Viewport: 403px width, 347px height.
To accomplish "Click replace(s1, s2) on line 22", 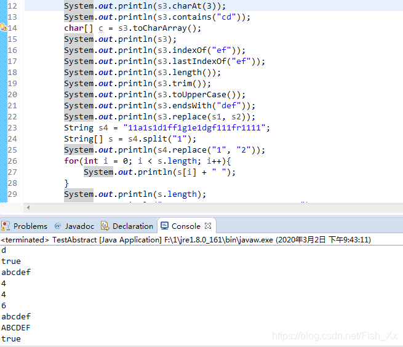I will click(x=211, y=116).
